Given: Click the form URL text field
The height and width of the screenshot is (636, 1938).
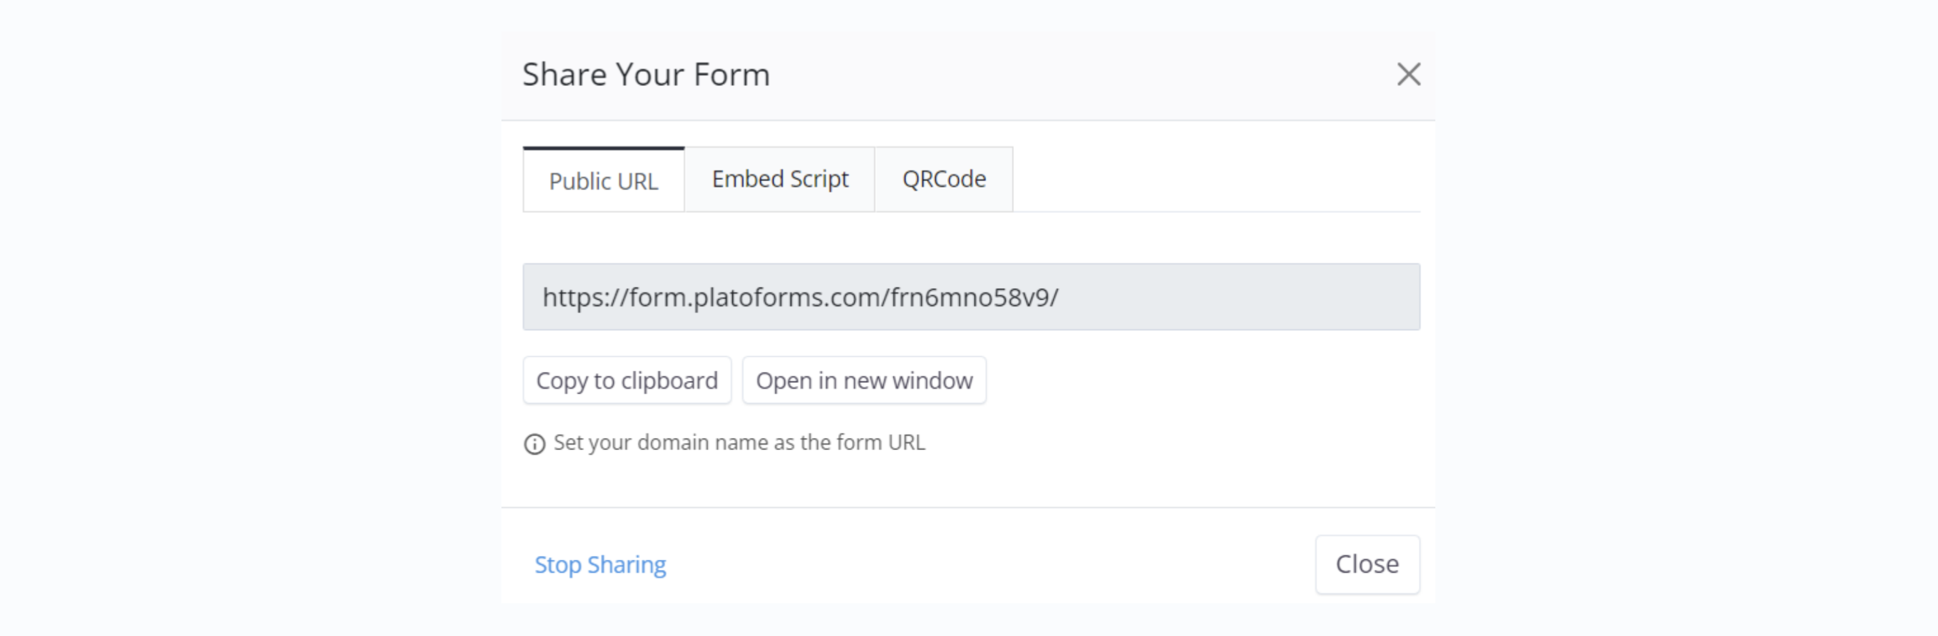Looking at the screenshot, I should tap(970, 297).
